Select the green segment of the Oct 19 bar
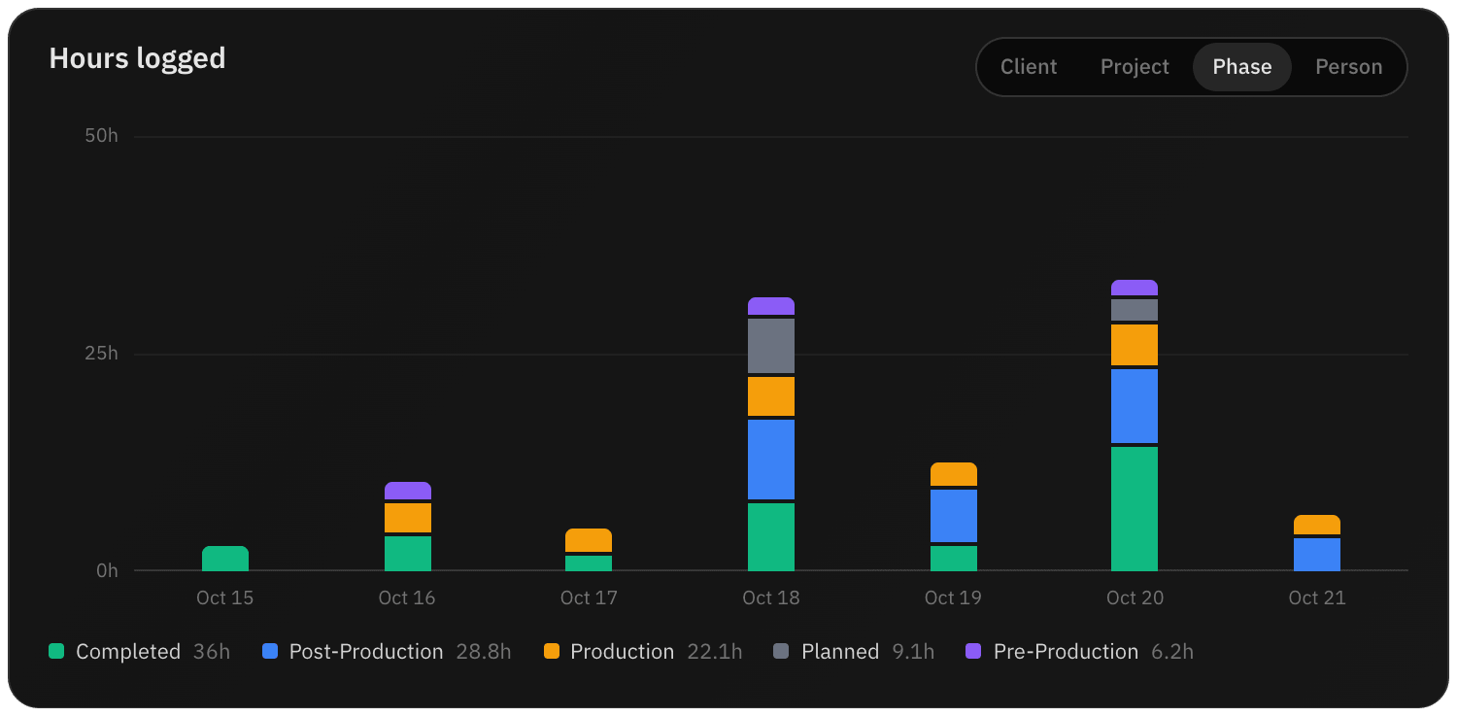Viewport: 1457px width, 717px height. tap(954, 559)
